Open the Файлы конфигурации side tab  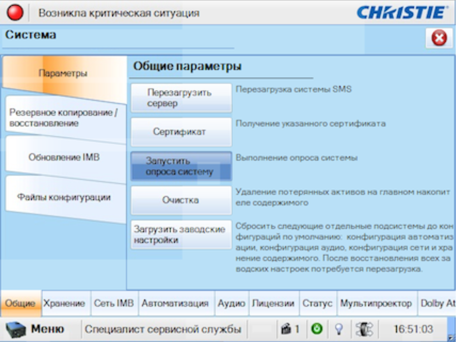64,198
